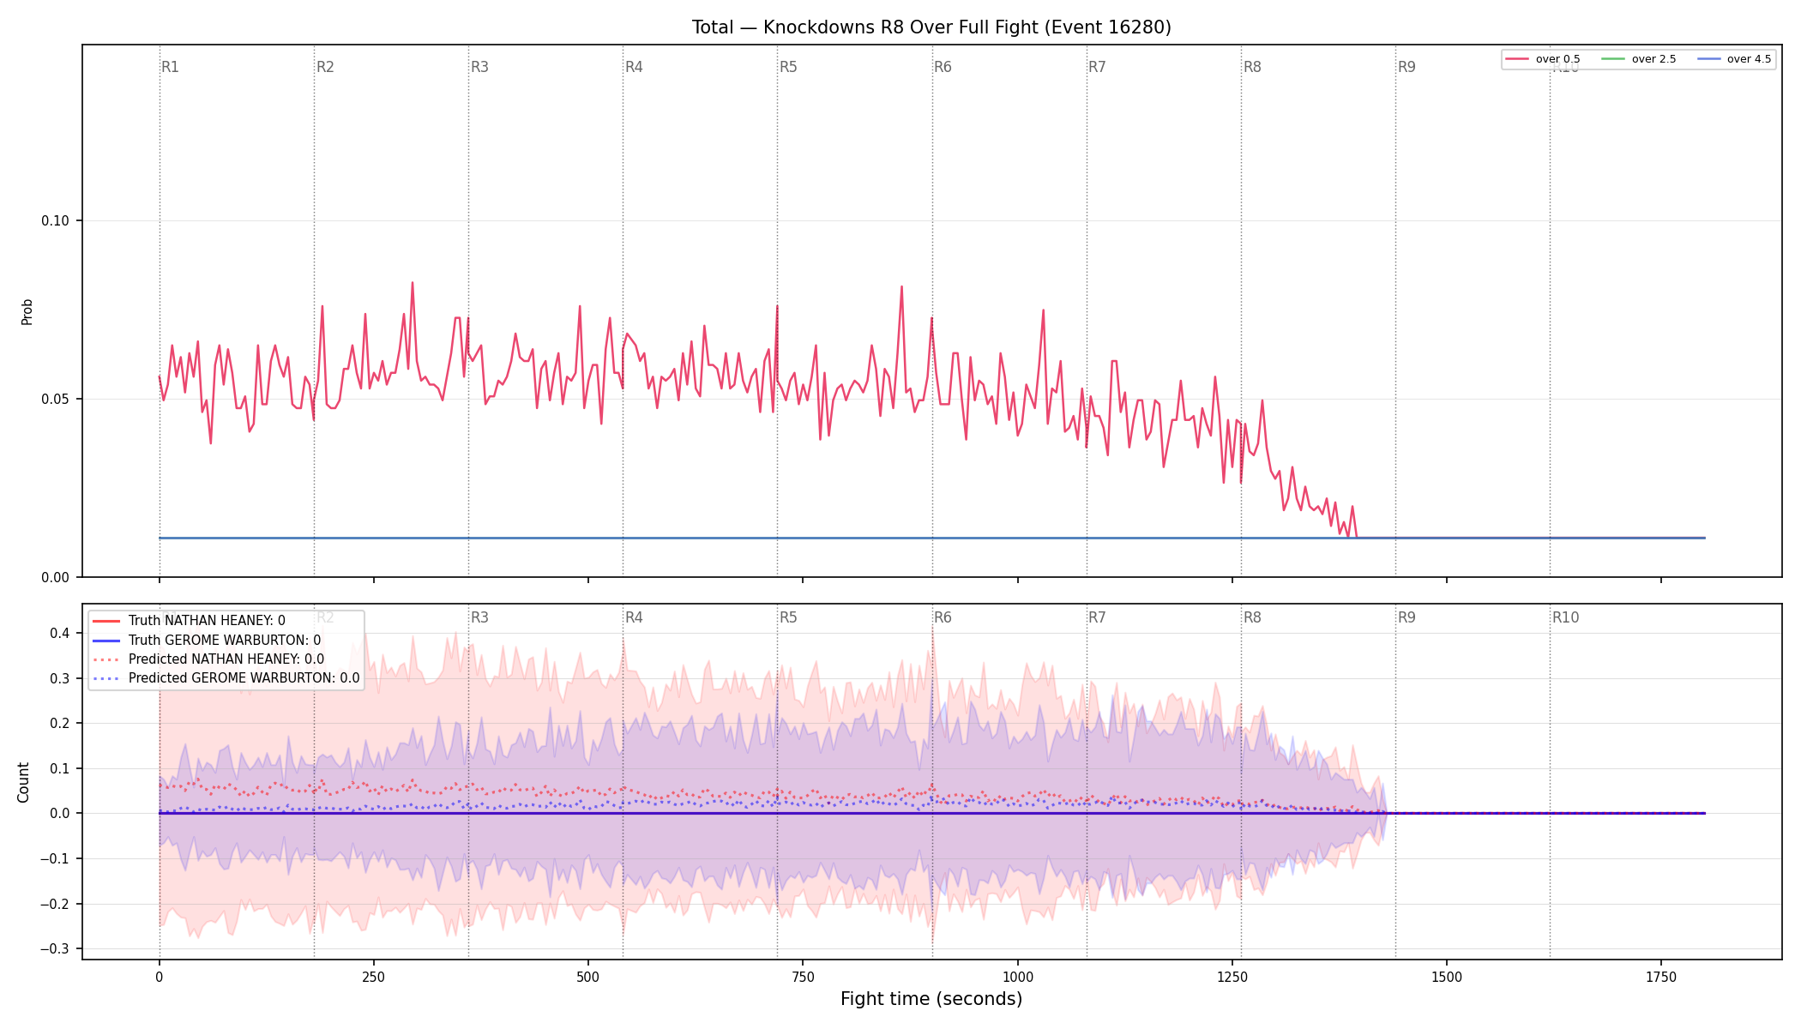Click the 0.4 tick on the Count axis
1801x1029 pixels.
pos(59,634)
